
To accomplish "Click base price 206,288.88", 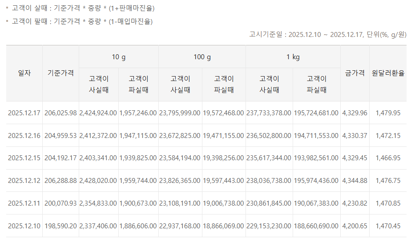I will [x=60, y=181].
